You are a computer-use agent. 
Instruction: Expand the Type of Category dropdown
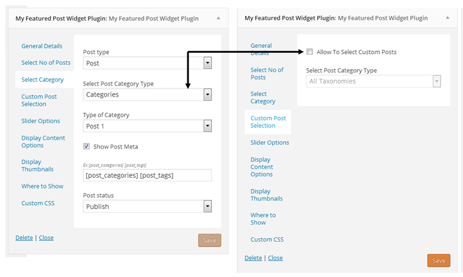[208, 126]
